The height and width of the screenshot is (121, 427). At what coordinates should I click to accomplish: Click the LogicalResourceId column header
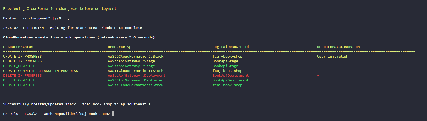pyautogui.click(x=231, y=47)
